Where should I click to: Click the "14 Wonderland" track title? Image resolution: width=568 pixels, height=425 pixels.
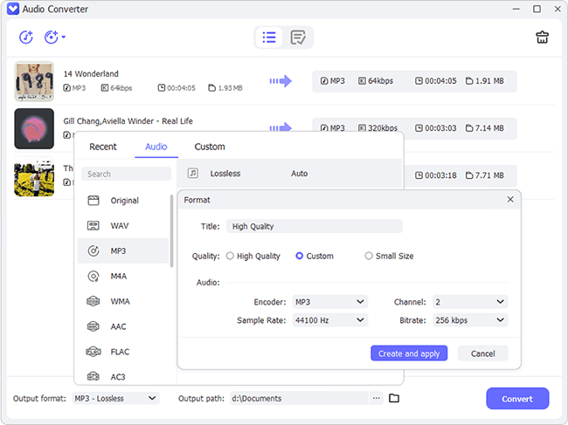click(x=91, y=74)
